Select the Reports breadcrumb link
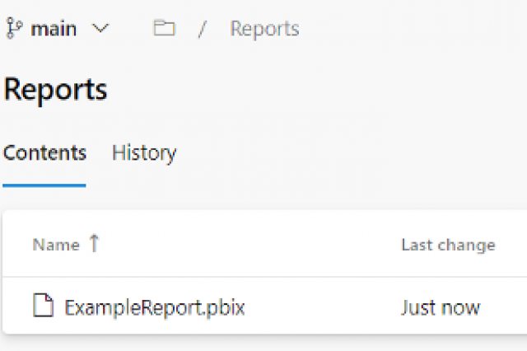Viewport: 527px width, 351px height. click(x=264, y=29)
